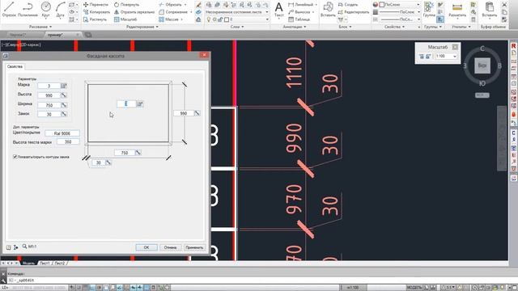Select the Дуга arc tool
The height and width of the screenshot is (291, 518).
click(60, 9)
